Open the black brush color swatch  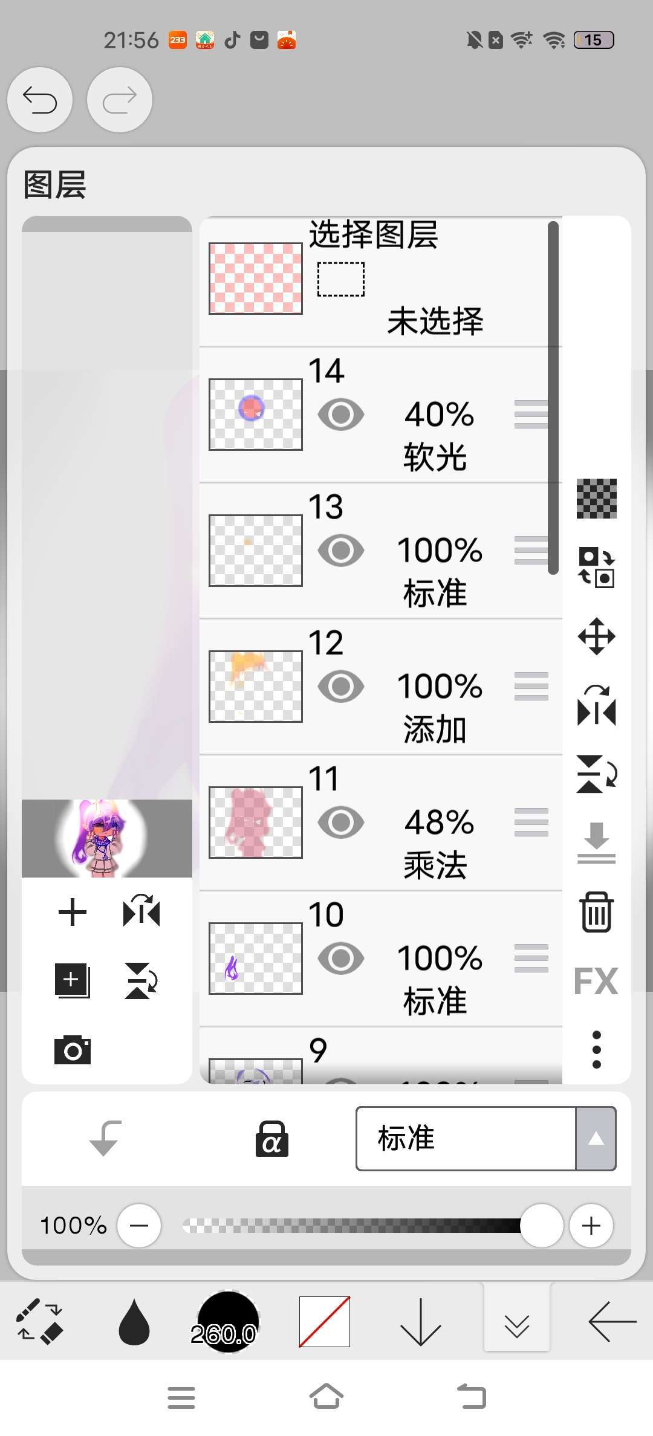click(228, 1322)
